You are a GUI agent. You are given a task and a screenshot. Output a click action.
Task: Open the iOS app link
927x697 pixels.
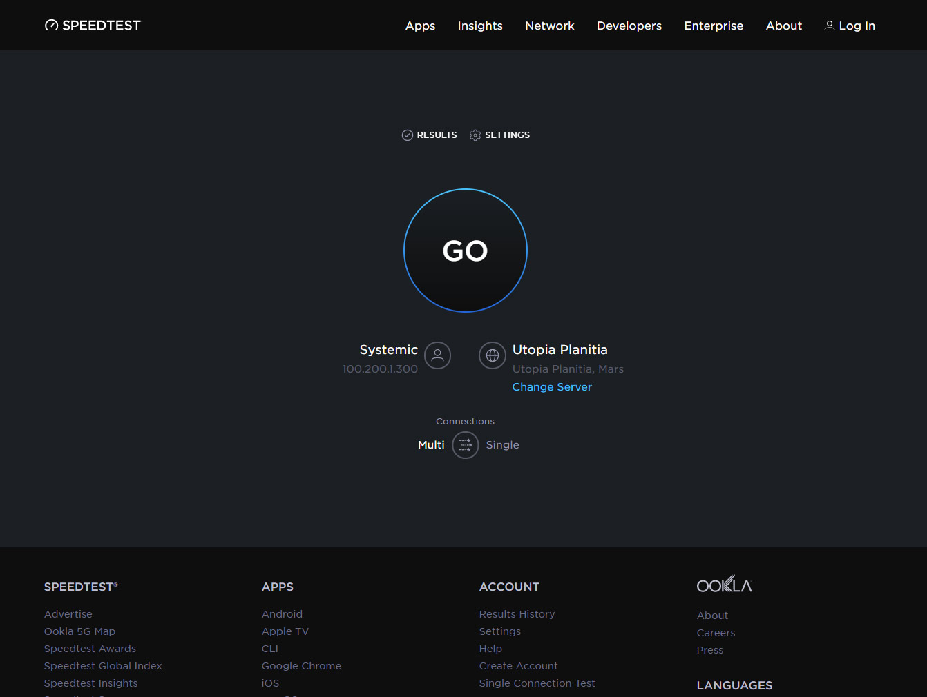(x=270, y=683)
